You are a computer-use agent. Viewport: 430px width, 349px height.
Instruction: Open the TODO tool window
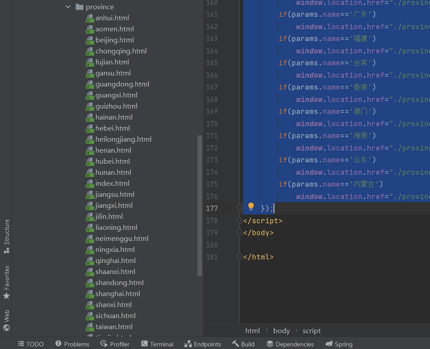[x=31, y=344]
